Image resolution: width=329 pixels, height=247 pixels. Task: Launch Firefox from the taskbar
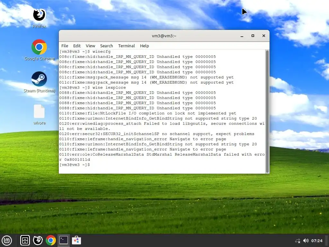pyautogui.click(x=38, y=240)
